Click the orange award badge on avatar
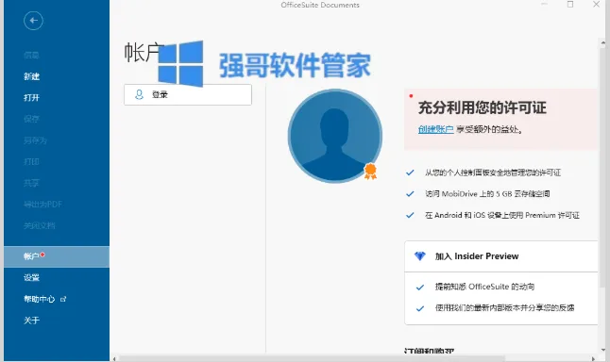Image resolution: width=610 pixels, height=362 pixels. 370,172
